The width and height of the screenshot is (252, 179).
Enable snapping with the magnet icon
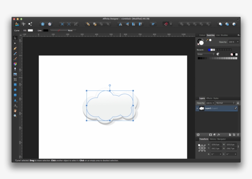click(166, 24)
